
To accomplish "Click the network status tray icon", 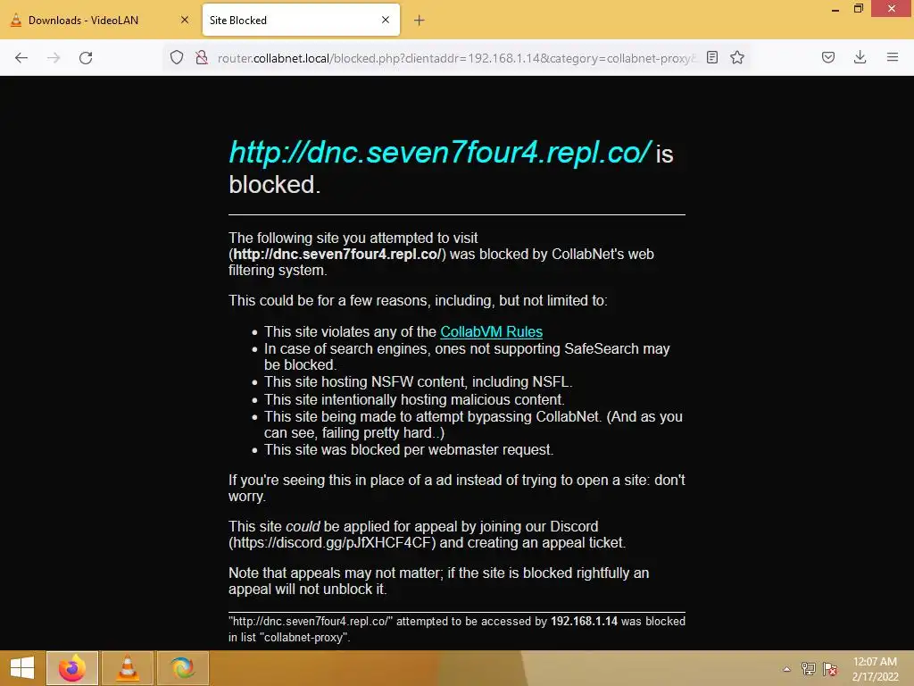I will (x=809, y=669).
